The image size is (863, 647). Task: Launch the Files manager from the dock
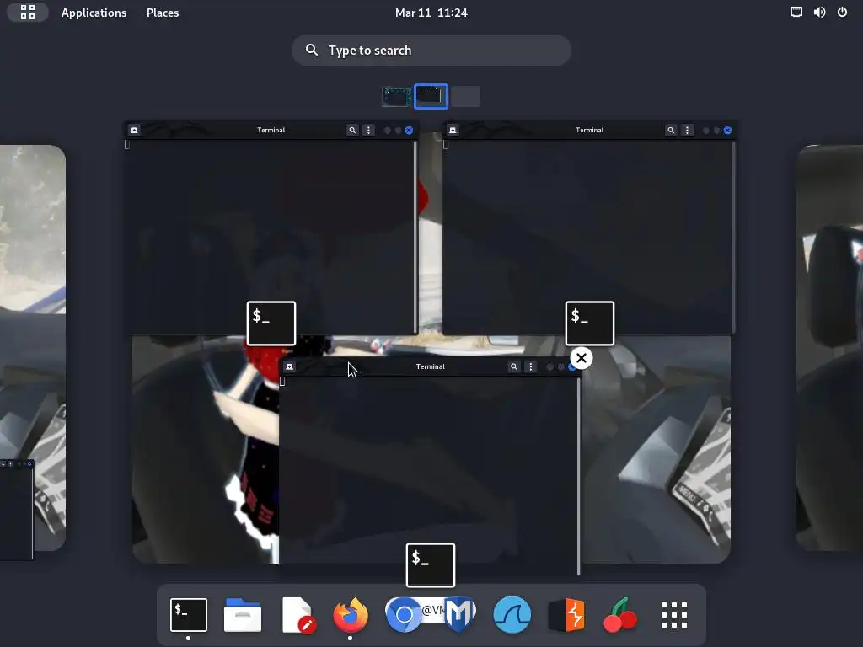click(x=243, y=614)
